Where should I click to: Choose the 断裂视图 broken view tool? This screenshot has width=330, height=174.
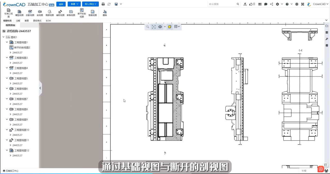pos(71,13)
